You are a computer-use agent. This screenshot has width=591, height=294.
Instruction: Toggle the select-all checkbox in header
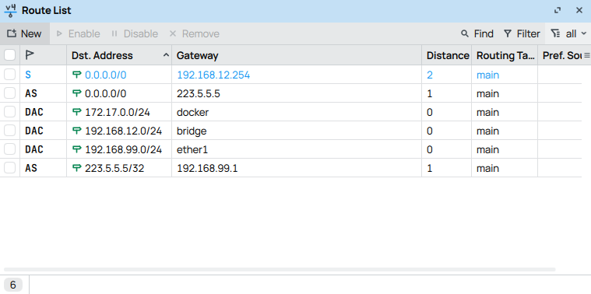(x=10, y=55)
